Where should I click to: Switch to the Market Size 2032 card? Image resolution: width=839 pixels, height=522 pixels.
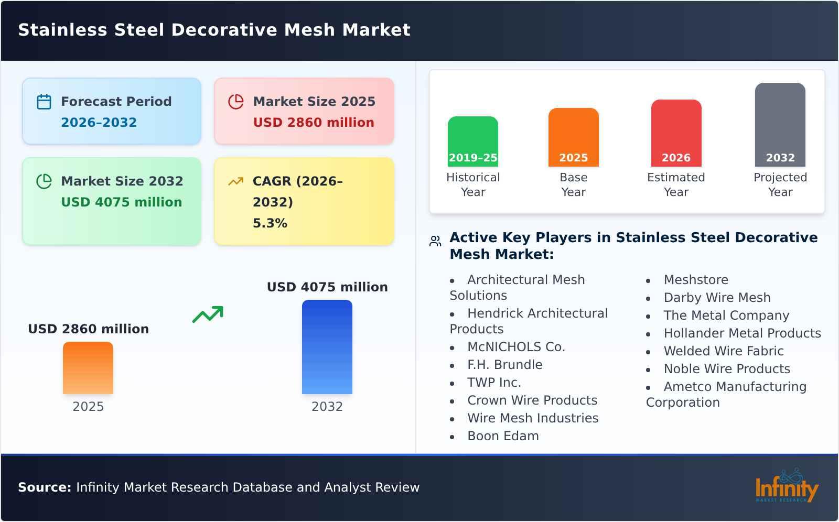112,201
